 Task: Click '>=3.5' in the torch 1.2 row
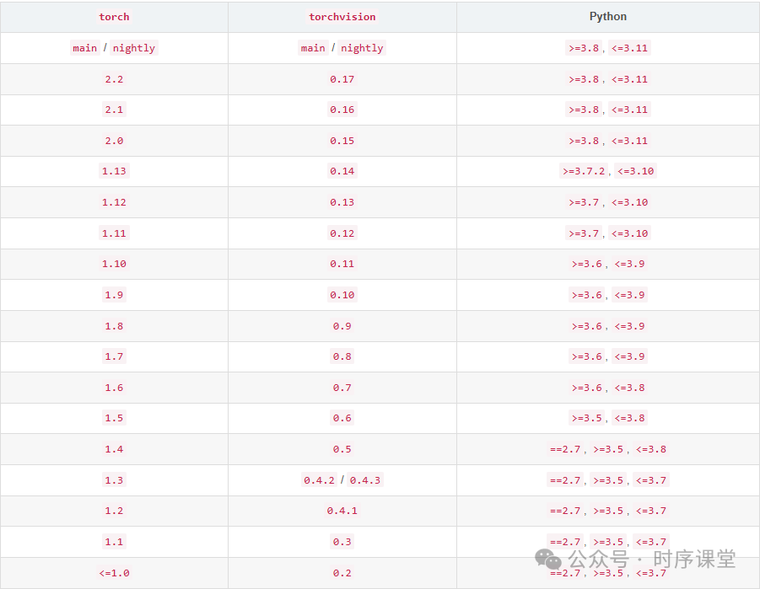point(608,511)
